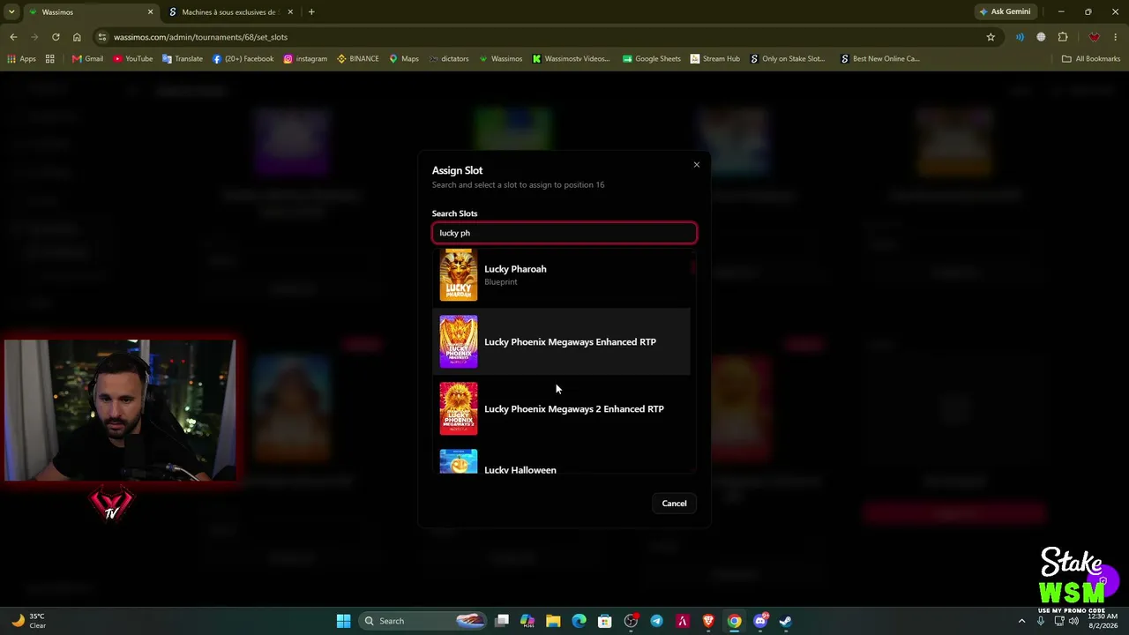
Task: Launch Microsoft Edge from taskbar
Action: tap(579, 621)
